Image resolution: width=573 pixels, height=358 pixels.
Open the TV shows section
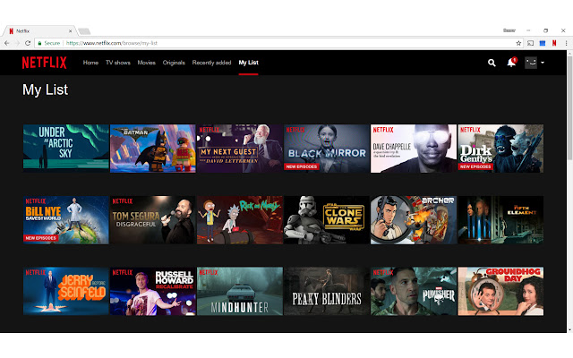coord(118,63)
